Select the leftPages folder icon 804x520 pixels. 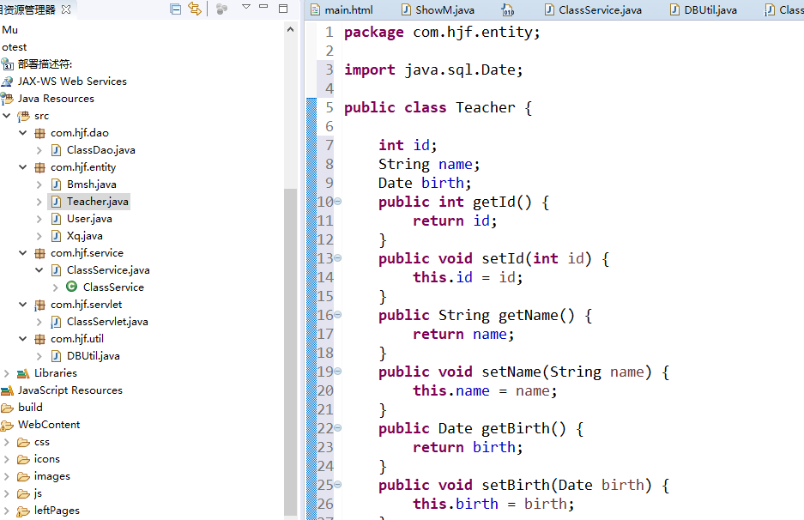click(23, 511)
